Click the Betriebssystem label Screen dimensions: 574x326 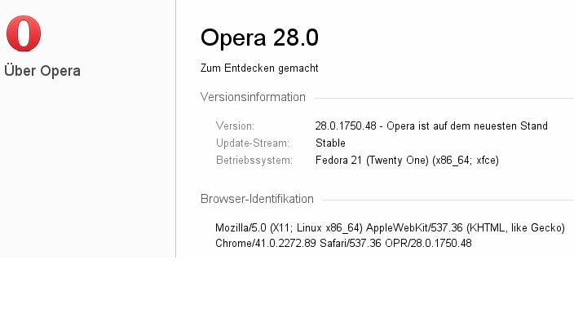pos(254,161)
